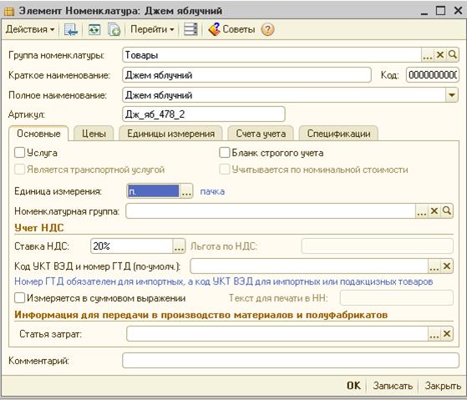Click the Ставка НДС 20% field
Screen dimensions: 467x400
click(132, 246)
